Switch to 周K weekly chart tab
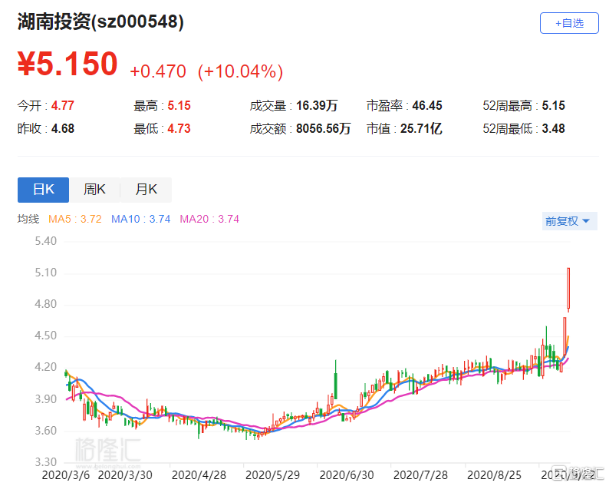Screen dimensions: 609x486 (94, 190)
